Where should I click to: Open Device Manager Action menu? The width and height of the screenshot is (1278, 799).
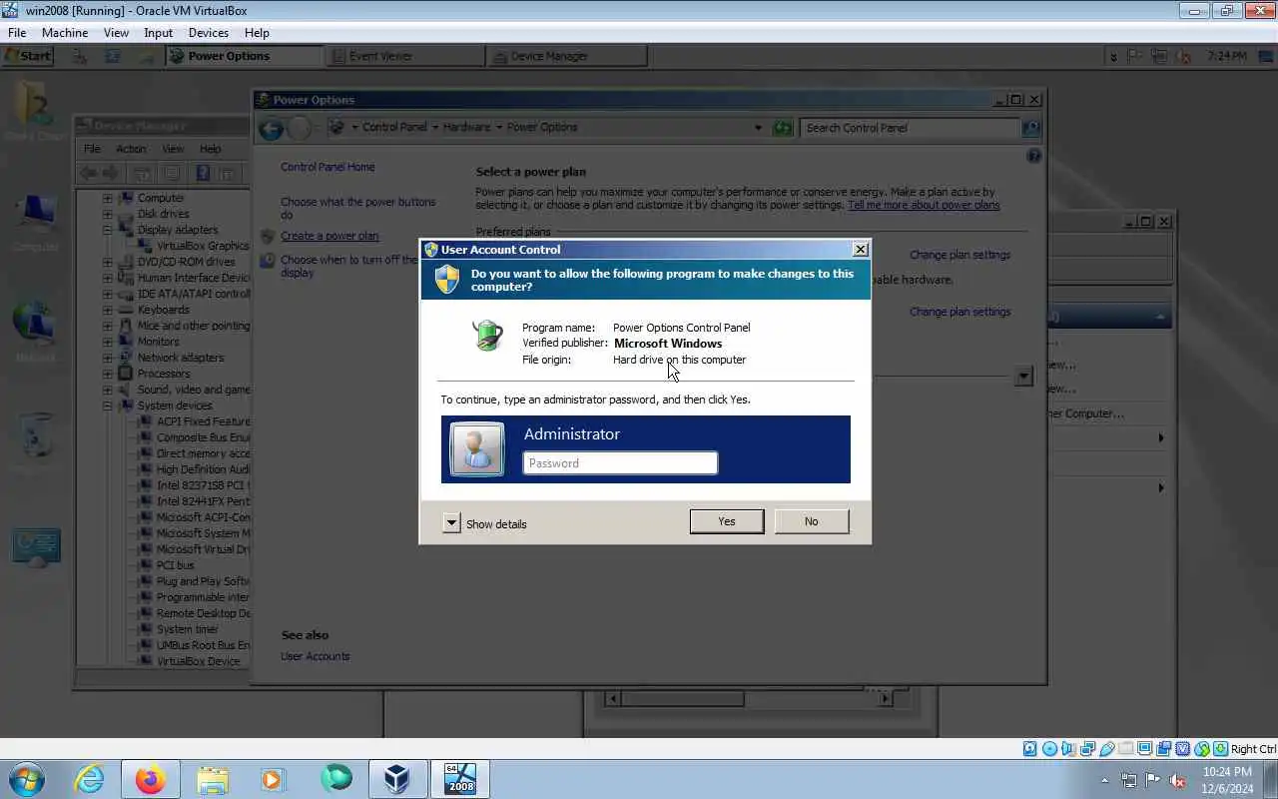click(x=131, y=149)
